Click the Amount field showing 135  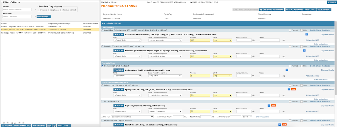200,40
